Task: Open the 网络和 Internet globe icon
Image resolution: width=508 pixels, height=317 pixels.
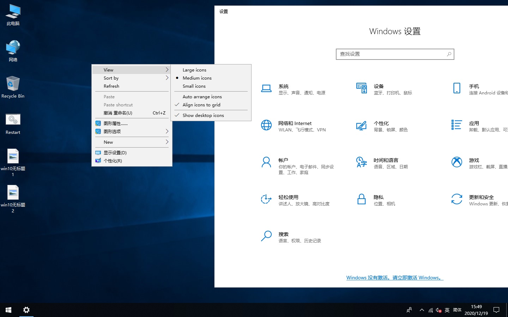Action: coord(266,125)
